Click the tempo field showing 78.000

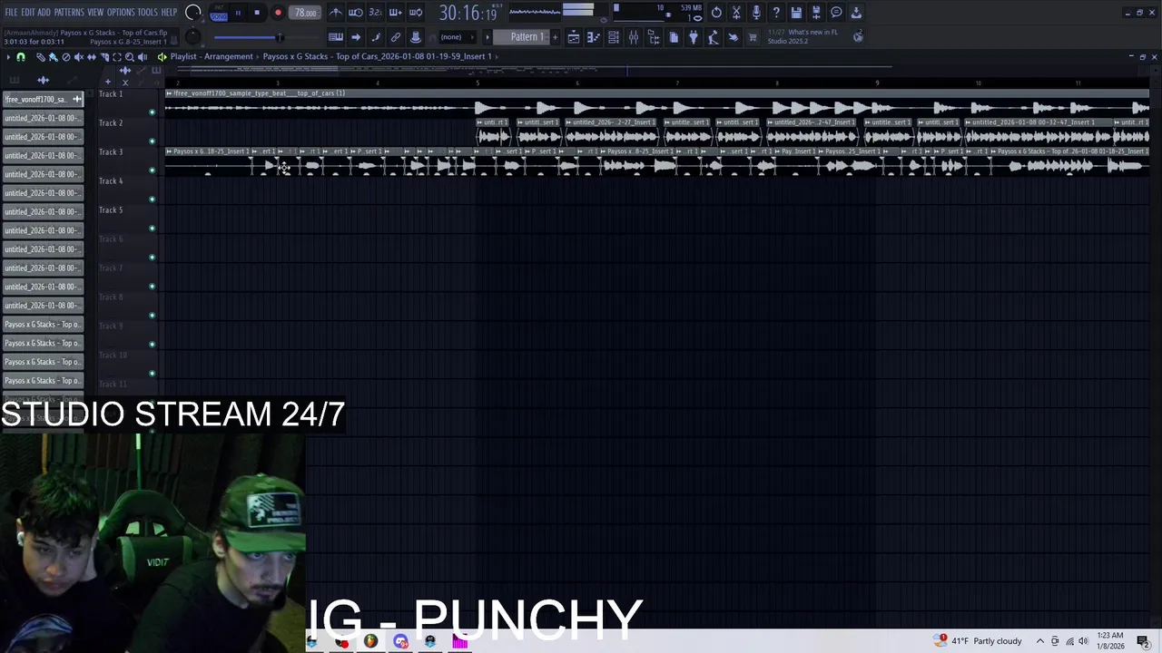306,13
